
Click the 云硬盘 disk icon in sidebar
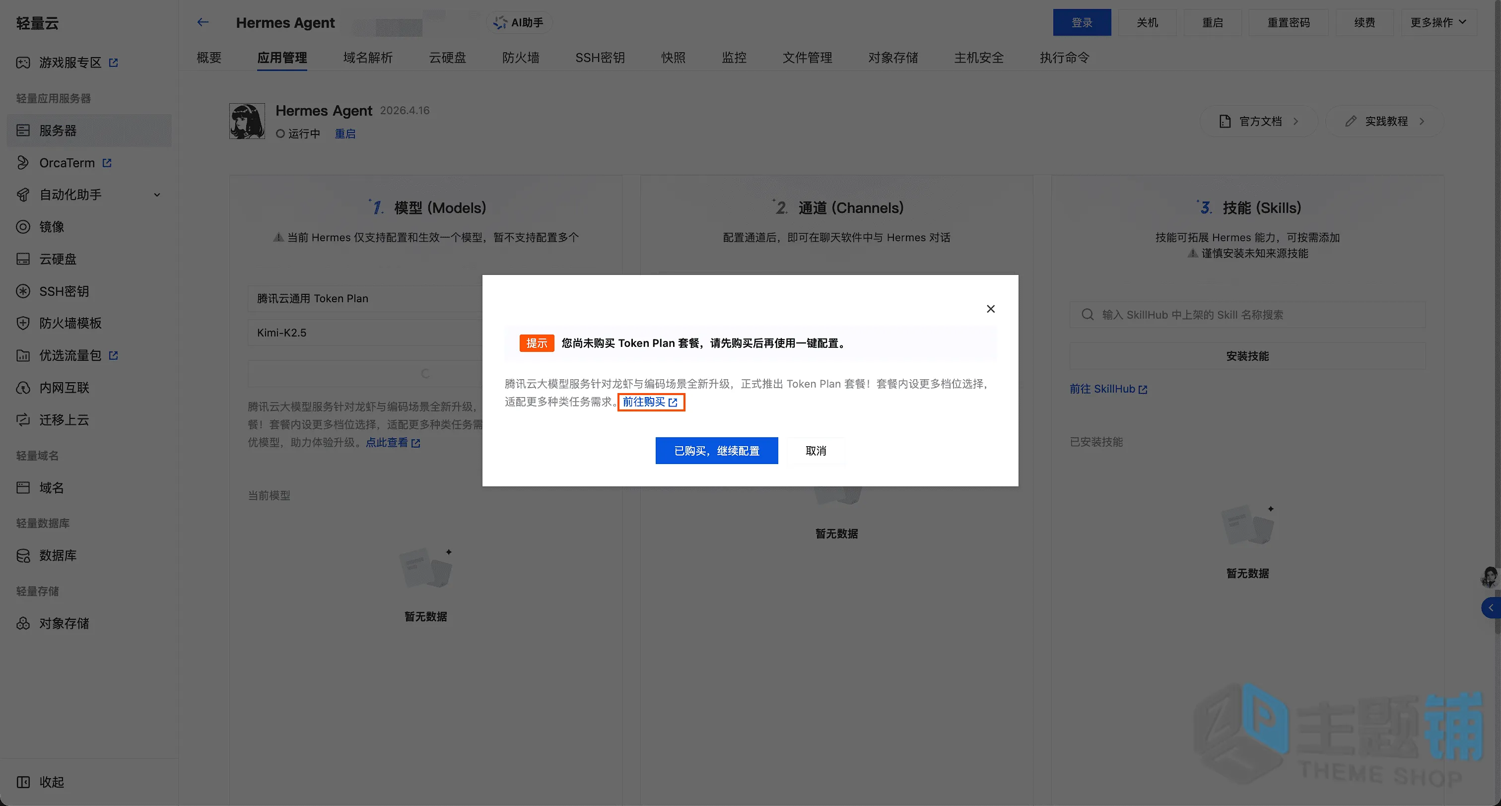click(23, 259)
